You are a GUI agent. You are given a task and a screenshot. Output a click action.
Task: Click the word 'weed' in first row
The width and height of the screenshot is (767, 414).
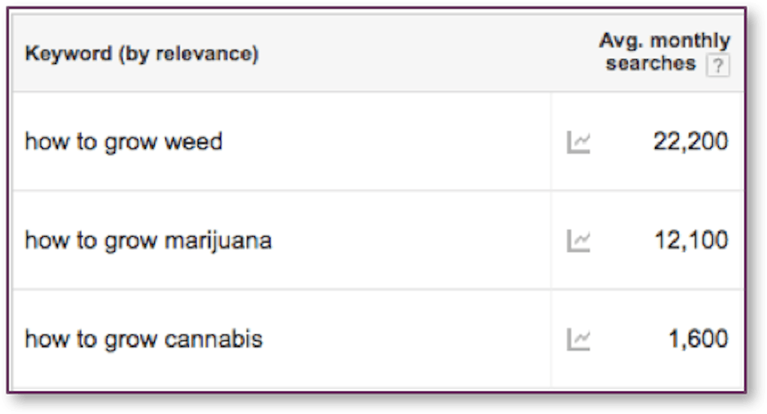pos(194,141)
